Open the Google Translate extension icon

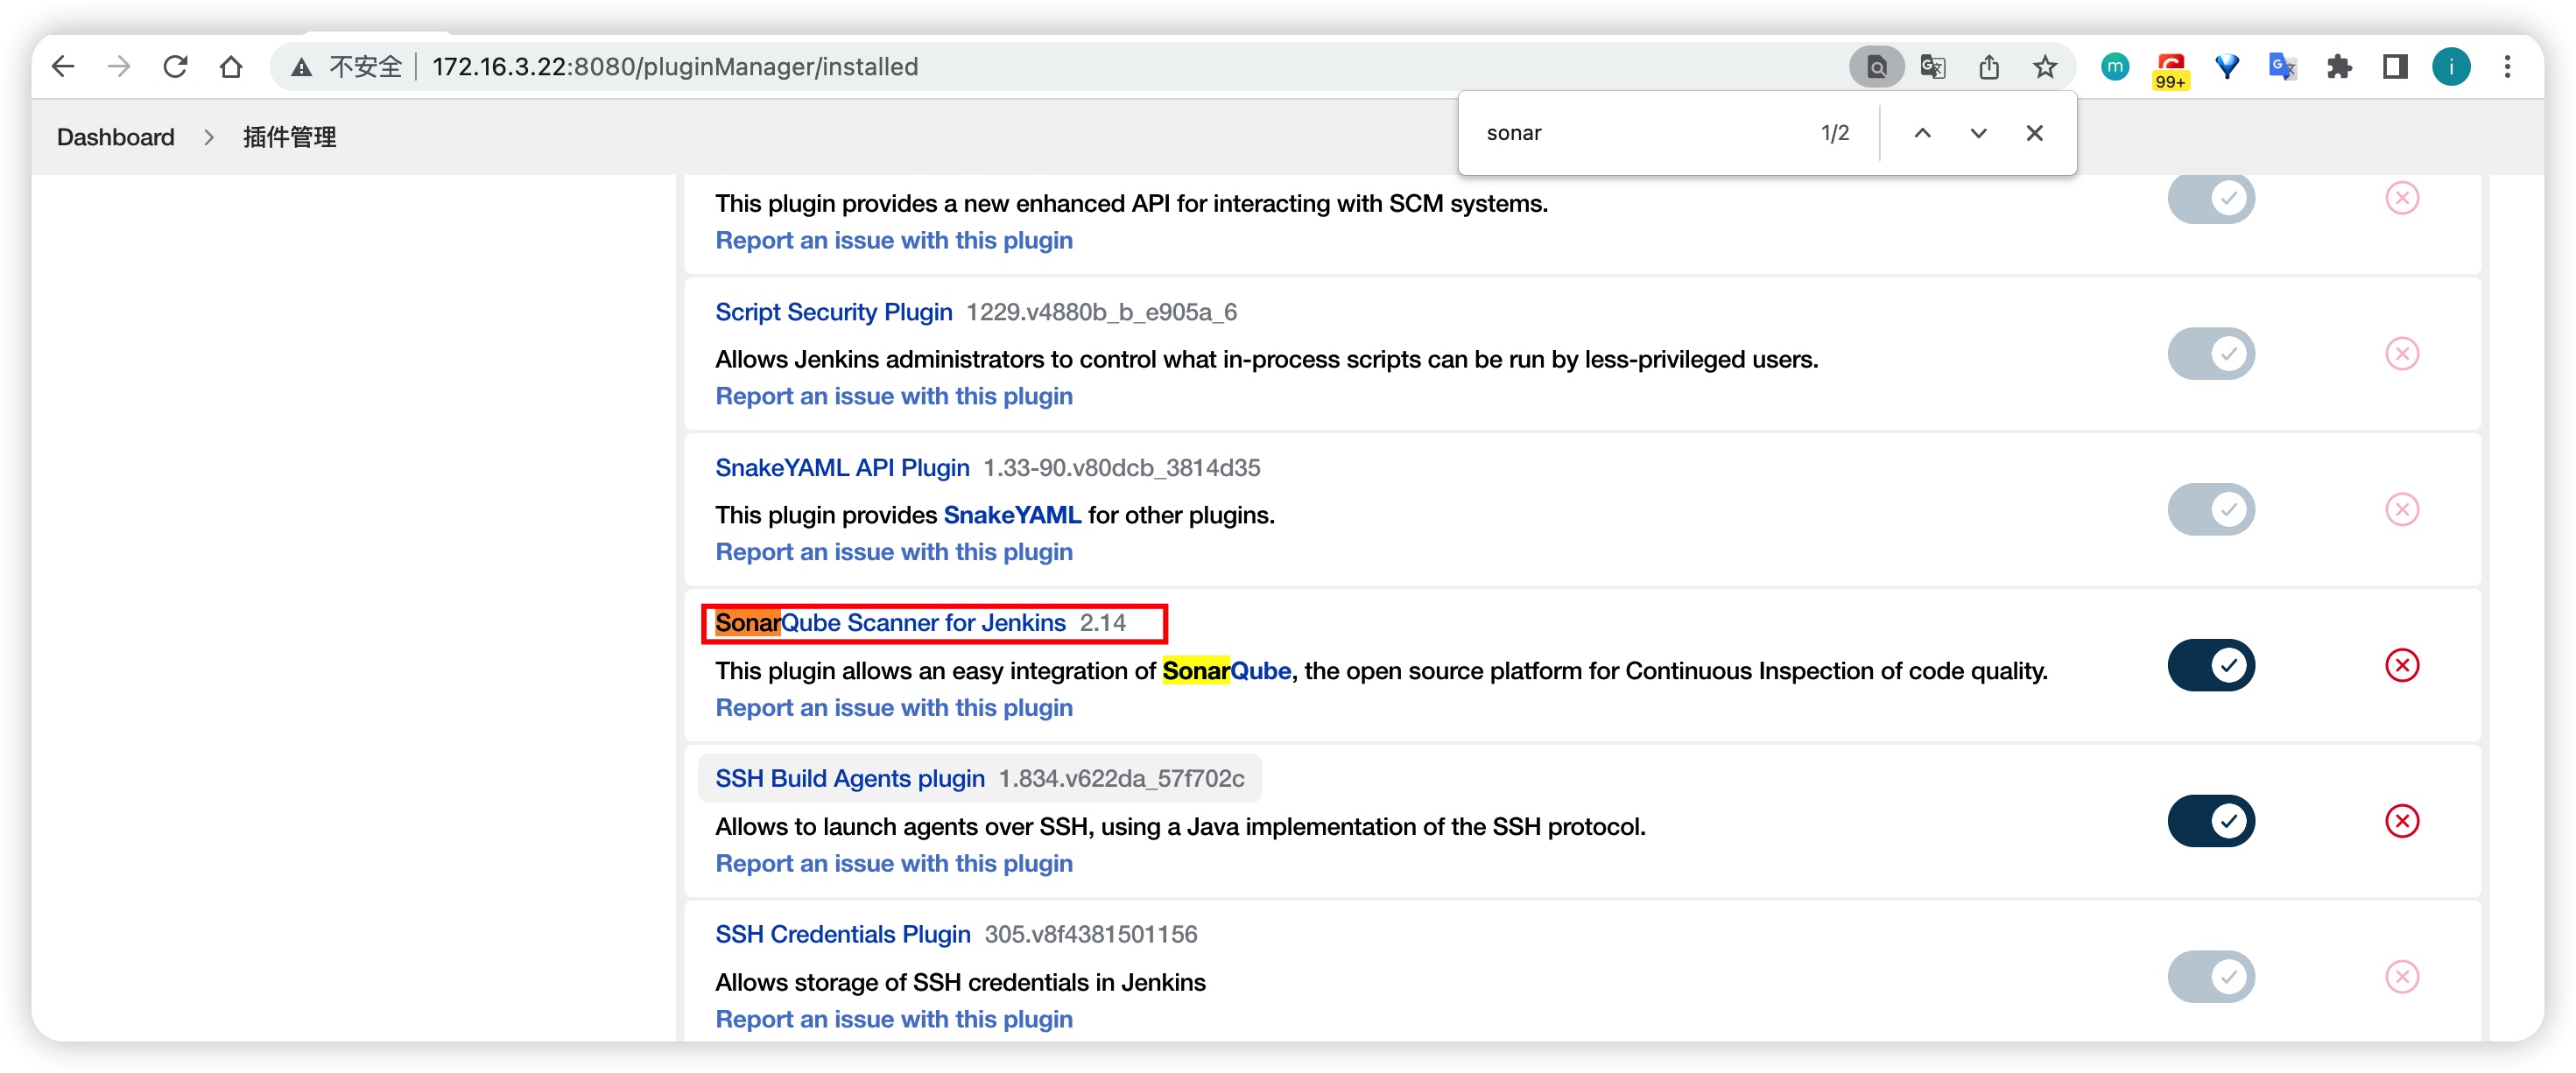[2282, 67]
